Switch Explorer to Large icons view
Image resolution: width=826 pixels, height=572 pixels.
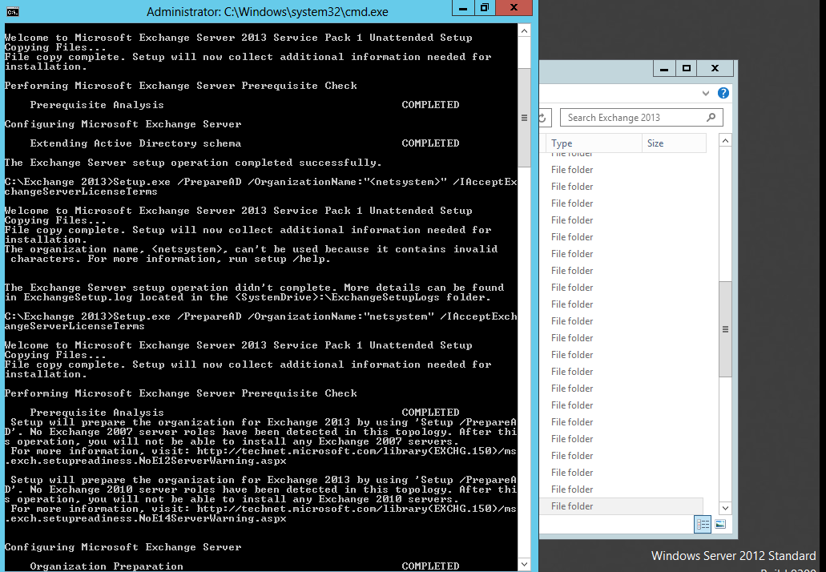720,524
